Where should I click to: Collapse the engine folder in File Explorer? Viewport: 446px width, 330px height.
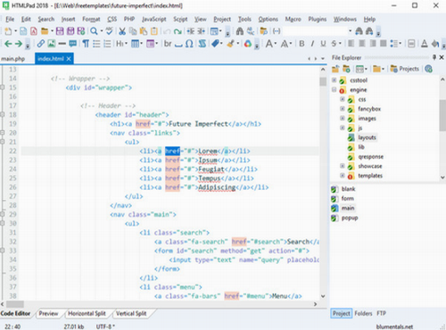[x=334, y=89]
